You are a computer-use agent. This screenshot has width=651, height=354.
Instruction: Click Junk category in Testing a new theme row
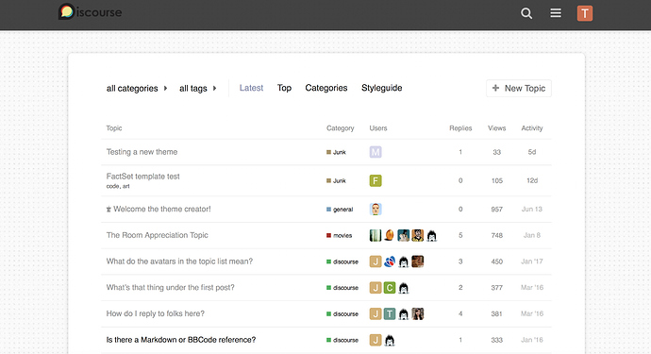(x=336, y=152)
